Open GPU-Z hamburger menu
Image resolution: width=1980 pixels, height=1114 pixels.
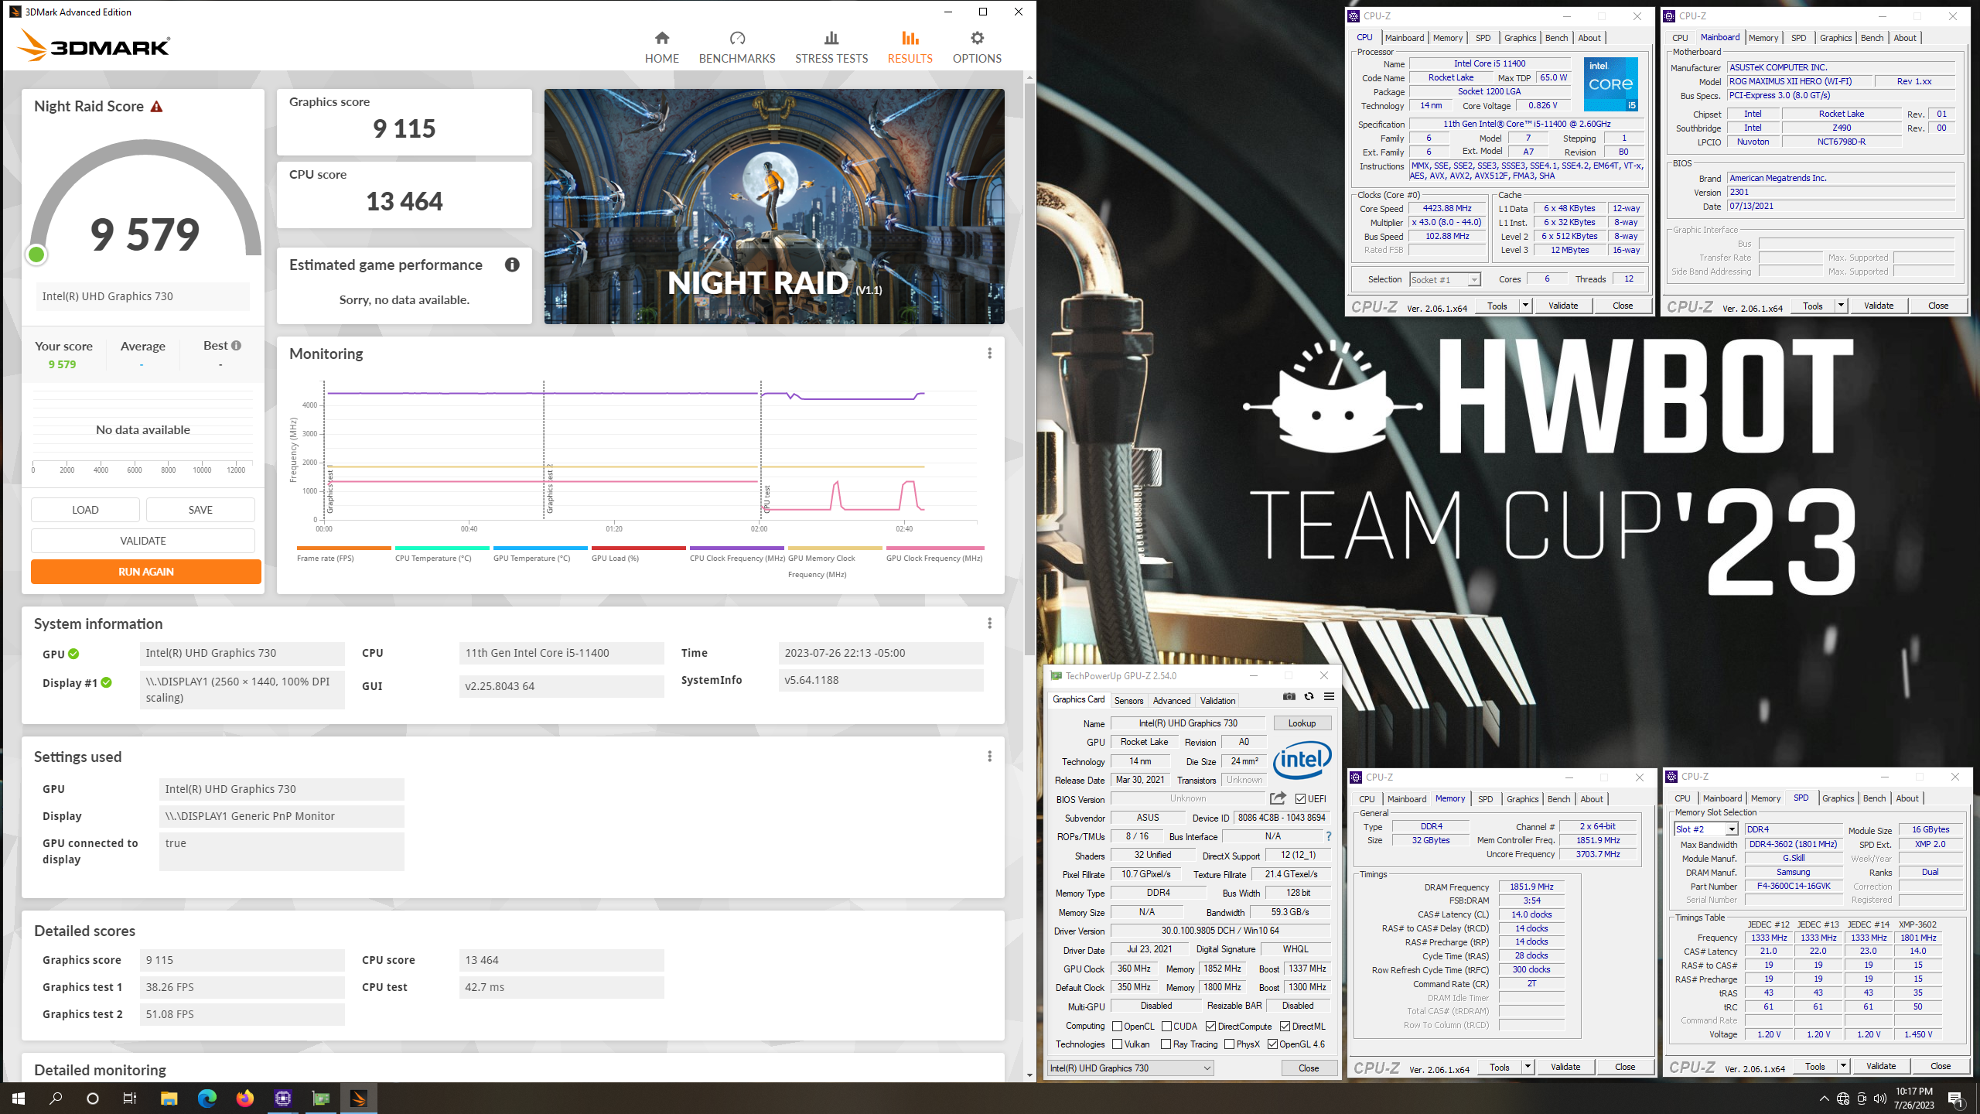pyautogui.click(x=1329, y=696)
